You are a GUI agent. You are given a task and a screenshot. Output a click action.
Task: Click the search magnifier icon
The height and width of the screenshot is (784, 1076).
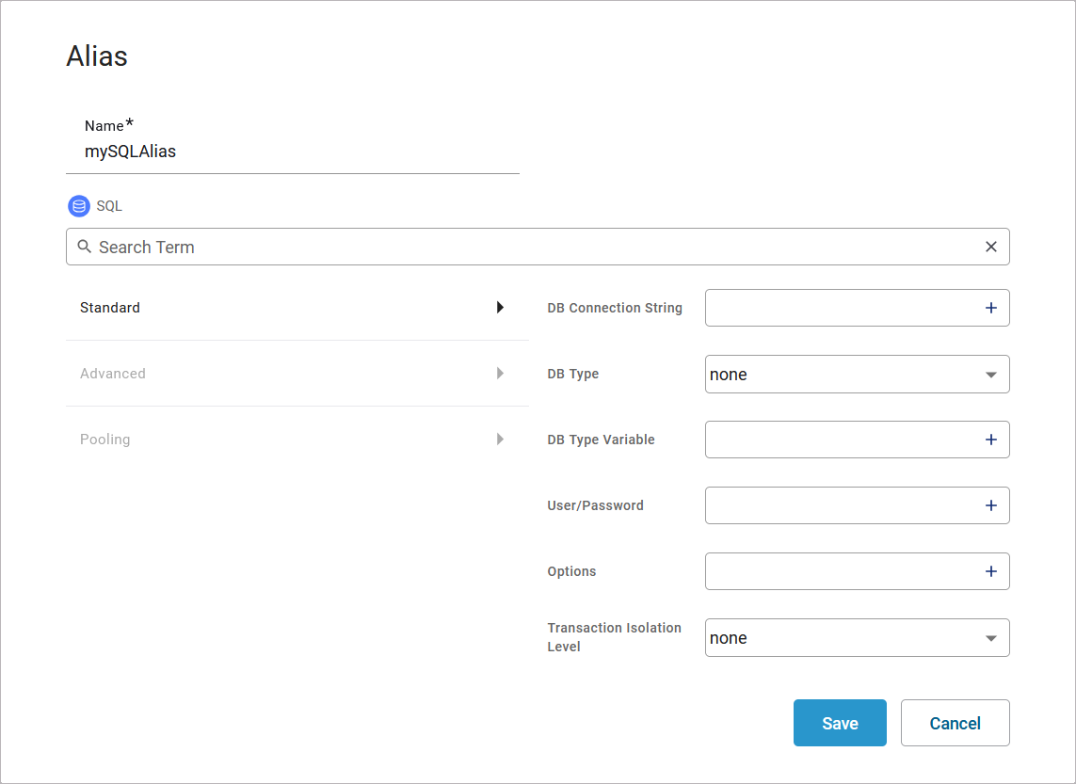(85, 247)
